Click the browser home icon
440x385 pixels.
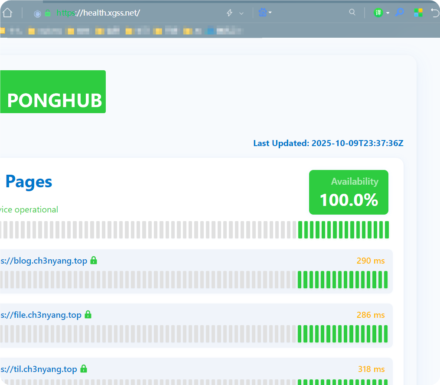pos(7,13)
